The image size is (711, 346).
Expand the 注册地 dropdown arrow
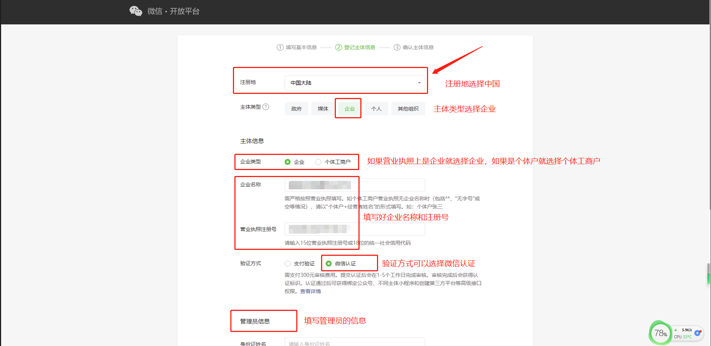click(x=419, y=83)
